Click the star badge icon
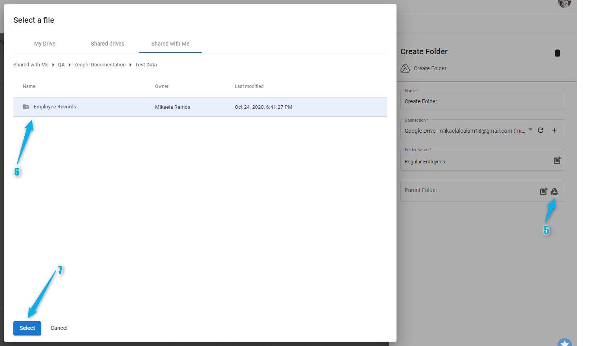This screenshot has width=603, height=346. [565, 342]
